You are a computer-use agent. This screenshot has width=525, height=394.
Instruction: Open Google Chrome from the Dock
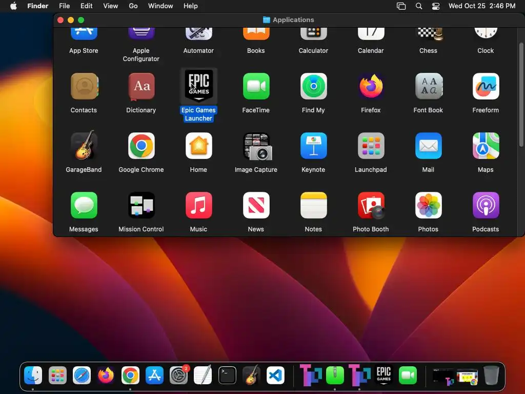[130, 375]
